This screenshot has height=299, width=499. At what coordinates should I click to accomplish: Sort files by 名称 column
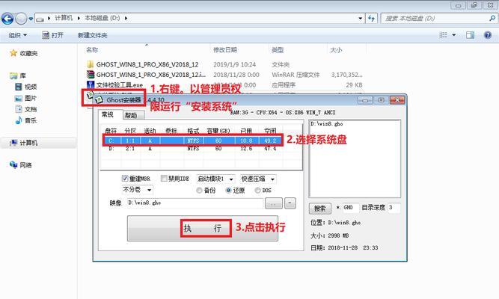(92, 50)
